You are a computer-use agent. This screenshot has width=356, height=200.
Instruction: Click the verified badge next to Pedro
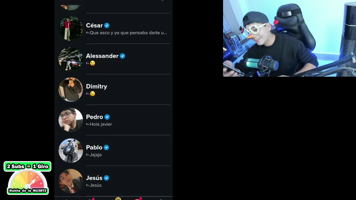click(107, 117)
